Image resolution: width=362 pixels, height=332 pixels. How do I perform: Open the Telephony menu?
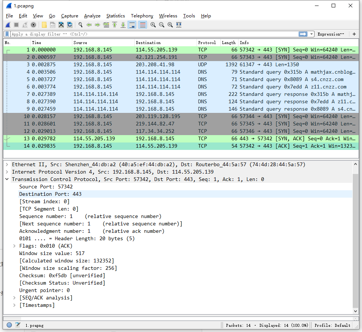click(x=142, y=16)
